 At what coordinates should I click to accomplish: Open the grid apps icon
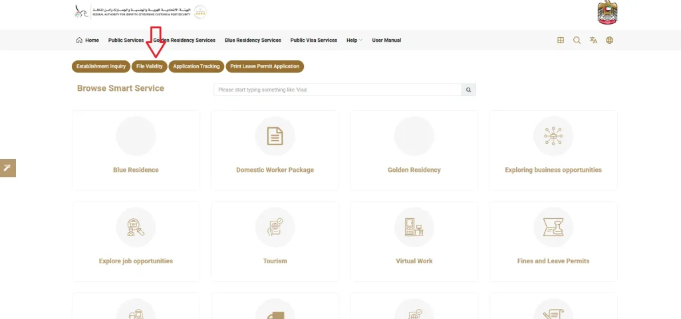tap(561, 40)
